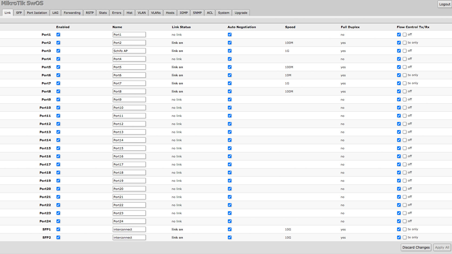Image resolution: width=452 pixels, height=254 pixels.
Task: Go to the Upgrade tab
Action: (x=241, y=13)
